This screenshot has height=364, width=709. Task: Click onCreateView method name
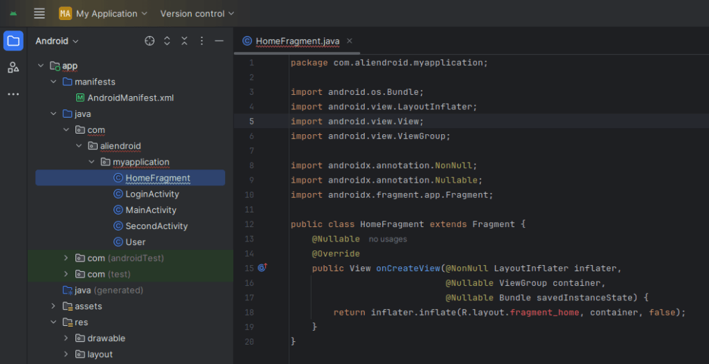(x=408, y=268)
